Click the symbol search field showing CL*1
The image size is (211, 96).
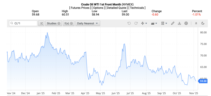click(23, 23)
